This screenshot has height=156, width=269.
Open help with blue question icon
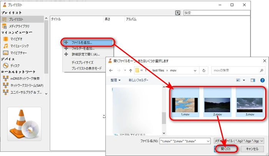pos(262,80)
